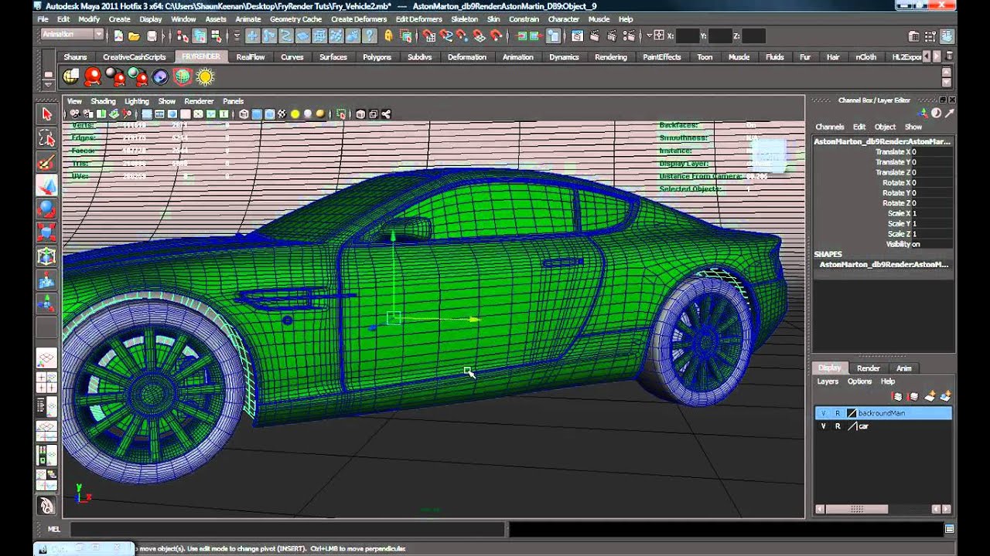Click the Fryrender sun shelf icon
The height and width of the screenshot is (556, 990).
pyautogui.click(x=205, y=76)
